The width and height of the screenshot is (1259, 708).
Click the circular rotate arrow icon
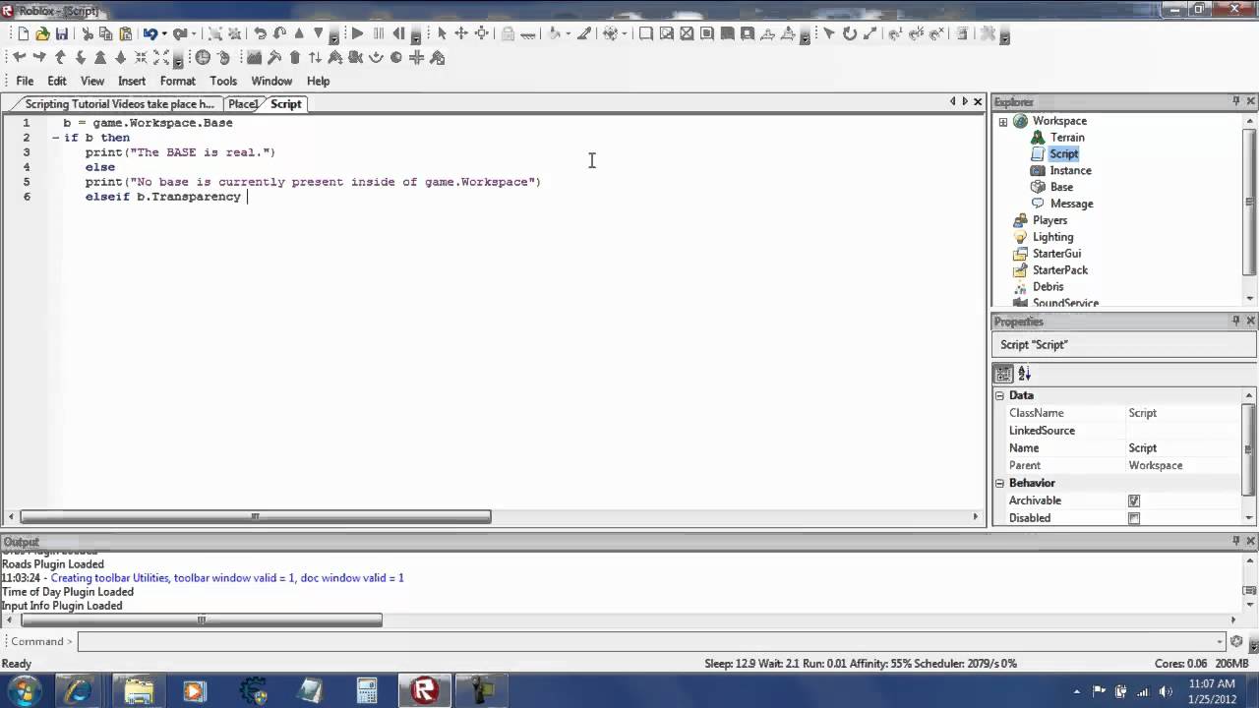pyautogui.click(x=849, y=33)
